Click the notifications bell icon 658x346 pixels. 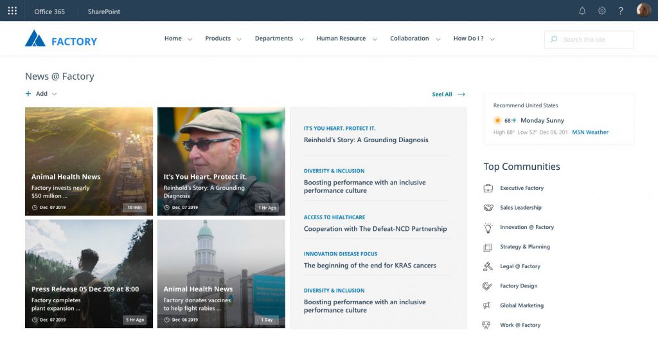click(582, 11)
